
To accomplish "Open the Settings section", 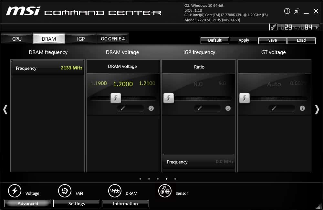I will (x=77, y=204).
